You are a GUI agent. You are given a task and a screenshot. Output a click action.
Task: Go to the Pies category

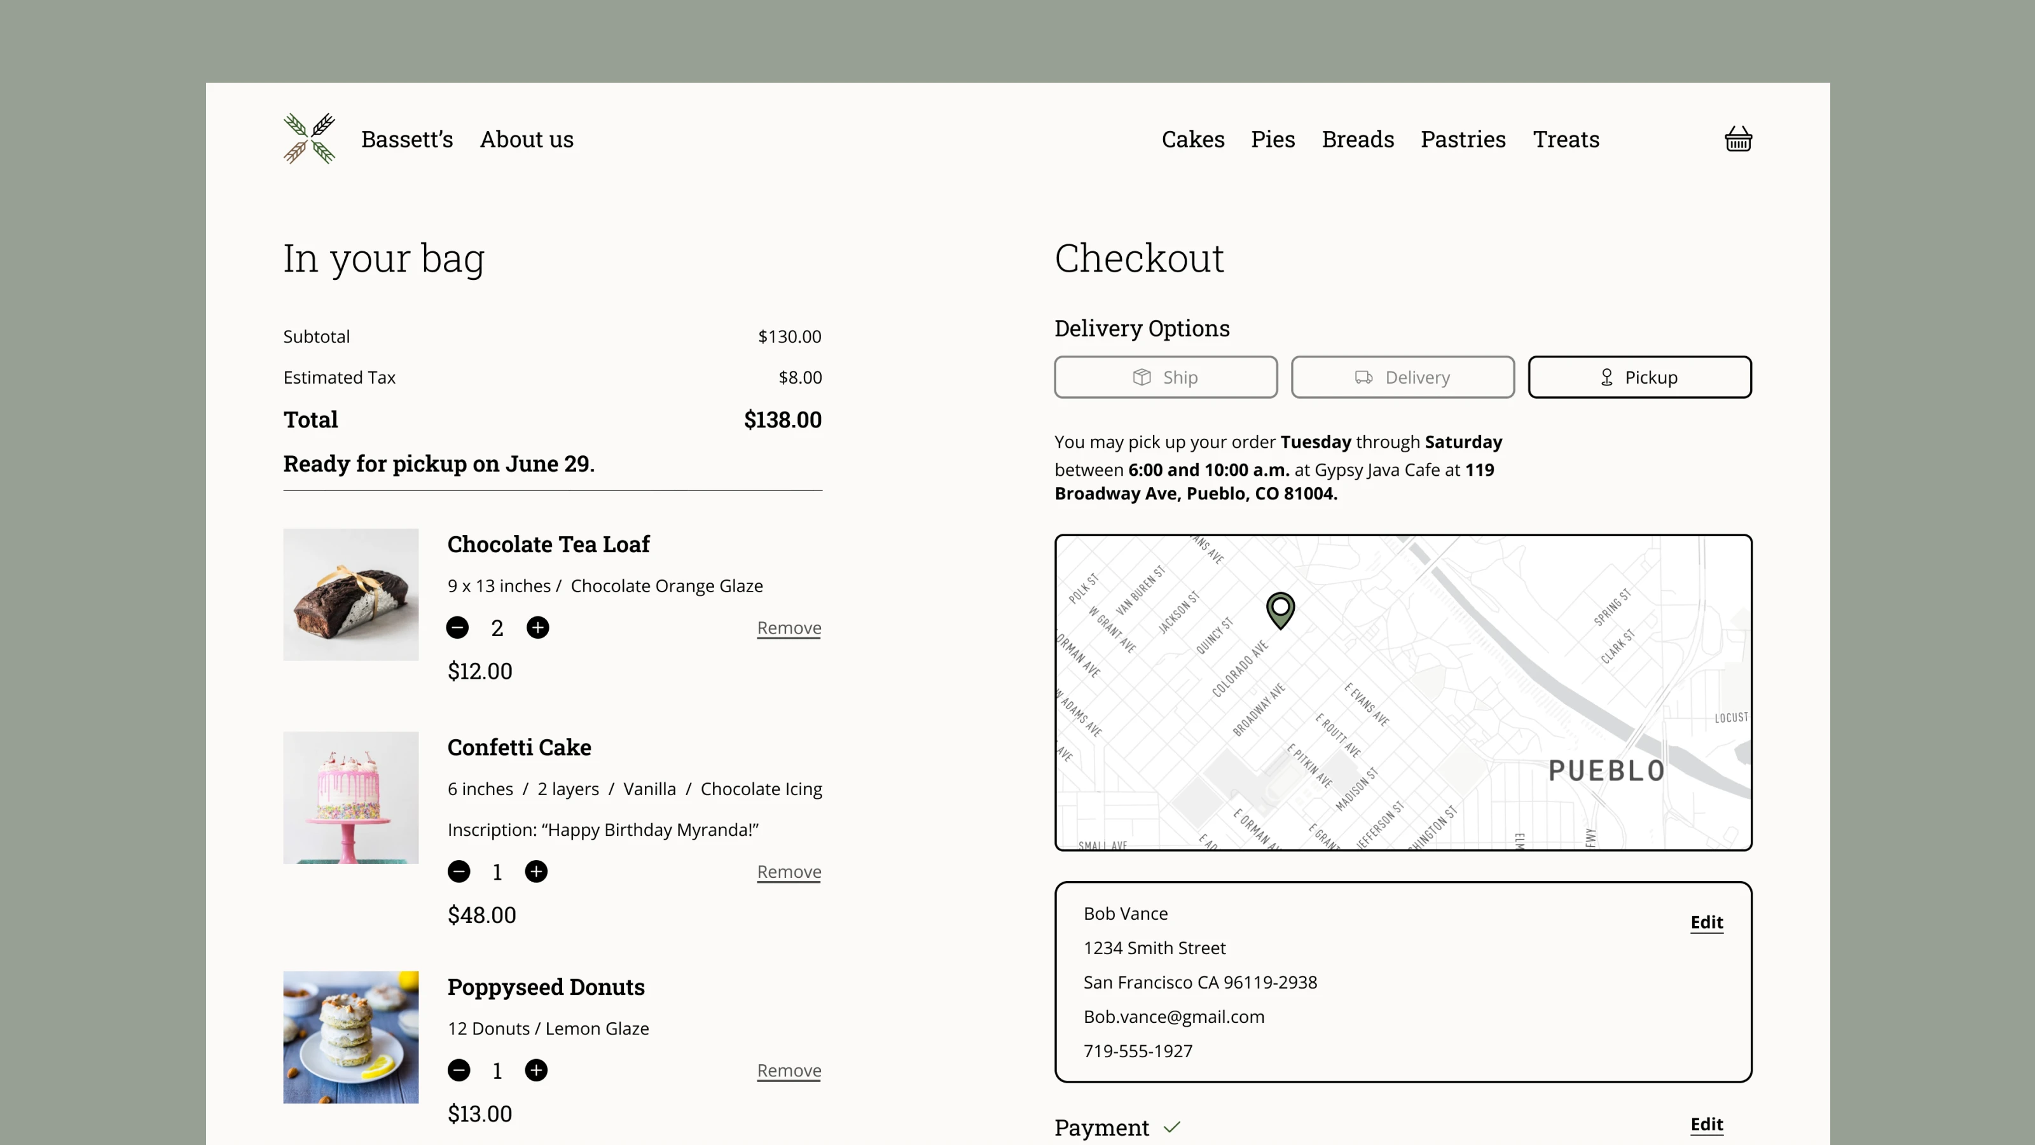click(x=1273, y=139)
